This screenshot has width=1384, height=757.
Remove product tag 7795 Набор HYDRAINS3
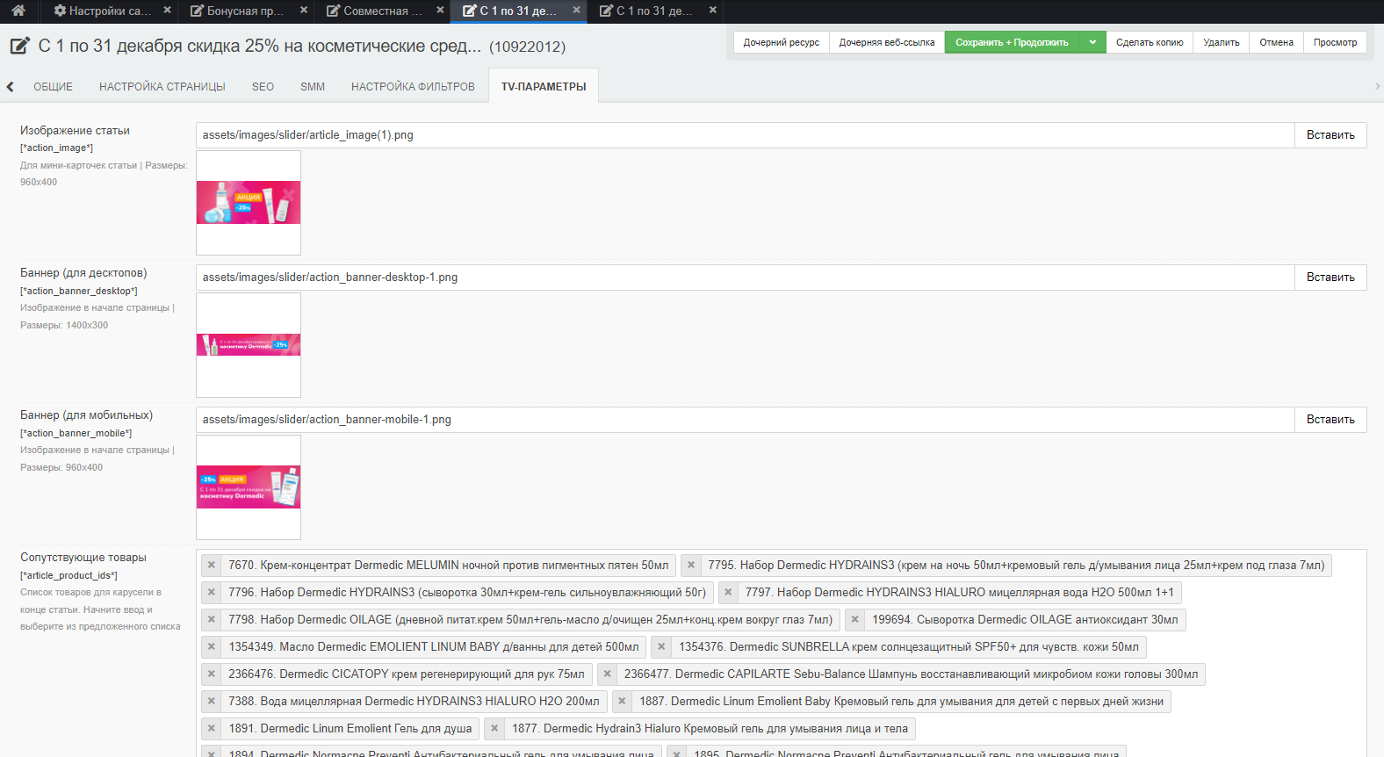pyautogui.click(x=691, y=566)
